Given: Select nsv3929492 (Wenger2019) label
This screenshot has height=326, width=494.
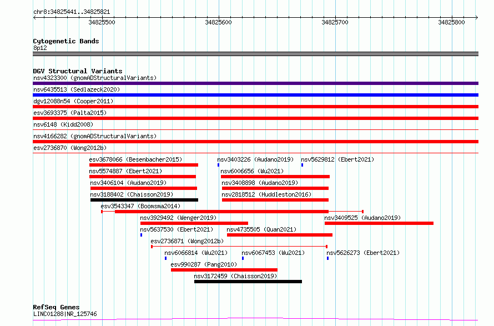Looking at the screenshot, I should coord(178,218).
